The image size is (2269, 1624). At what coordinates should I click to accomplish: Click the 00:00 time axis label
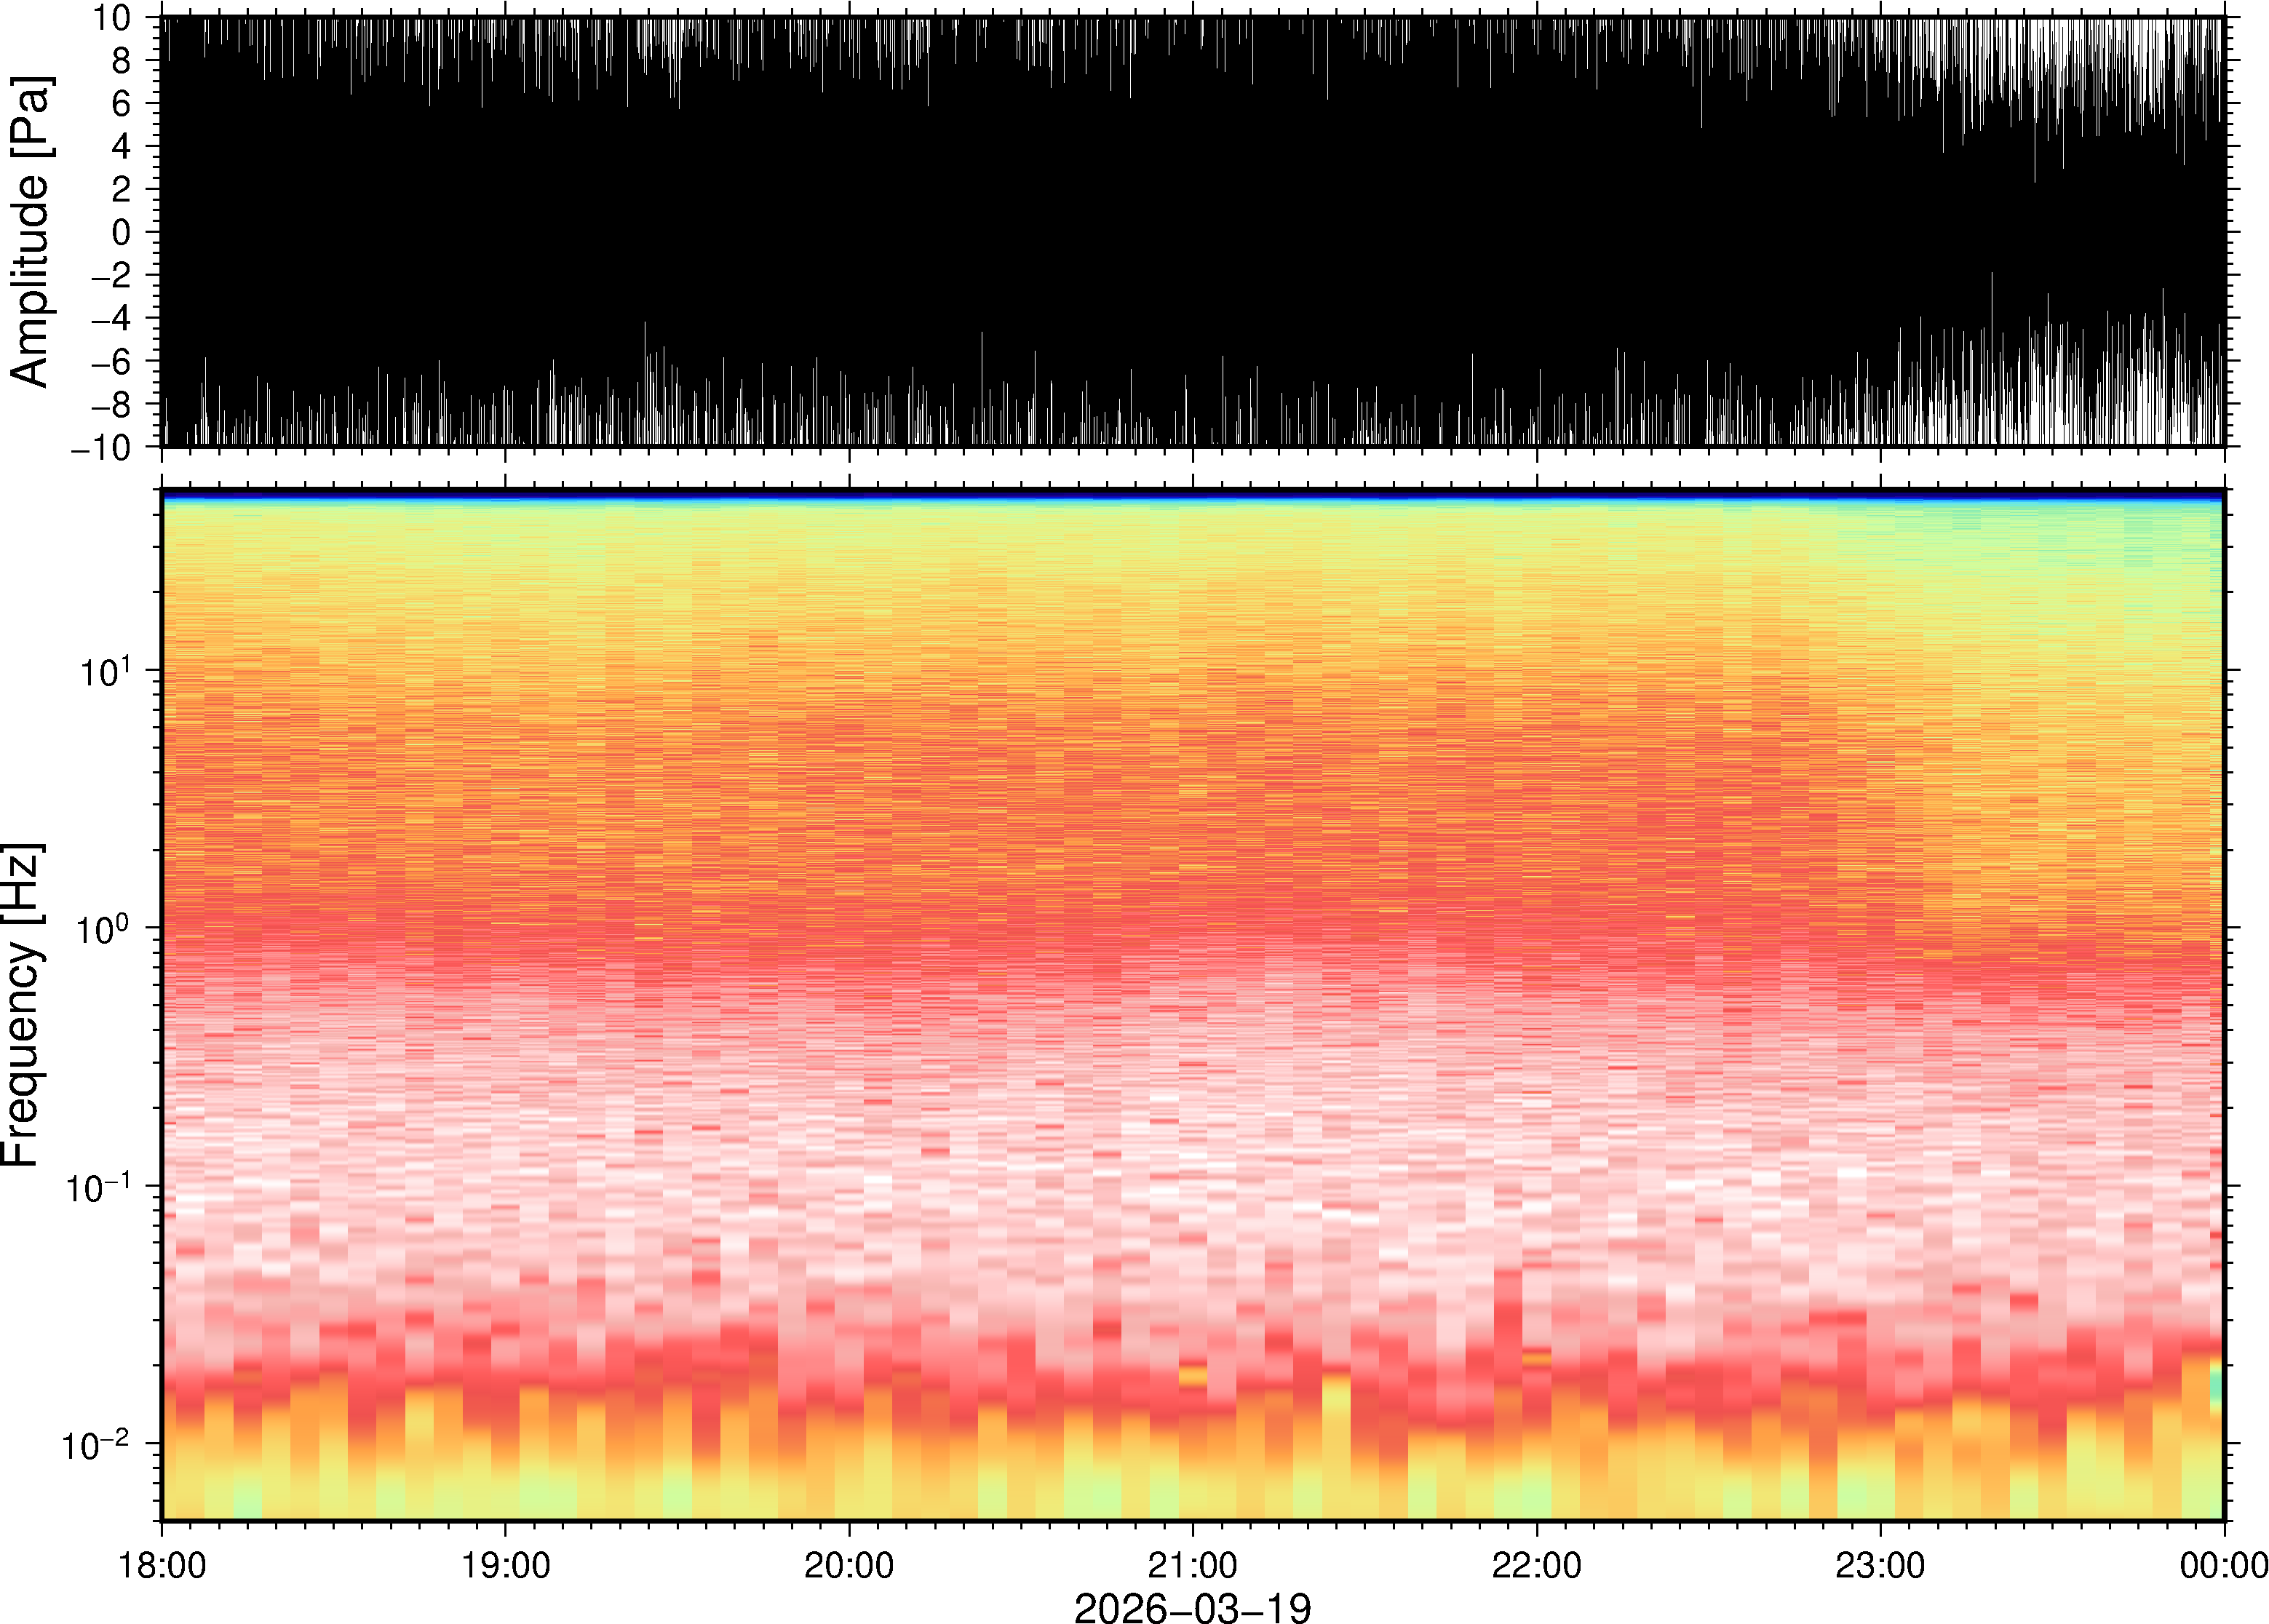2223,1565
